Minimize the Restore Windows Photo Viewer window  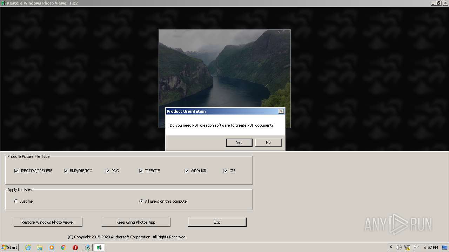coord(433,3)
